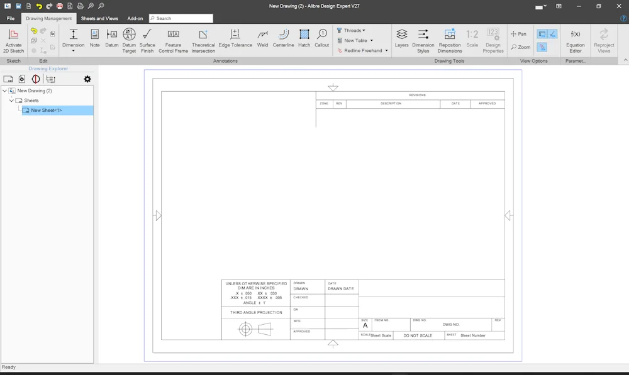Open the Threads dropdown
Viewport: 629px width, 375px height.
(351, 30)
